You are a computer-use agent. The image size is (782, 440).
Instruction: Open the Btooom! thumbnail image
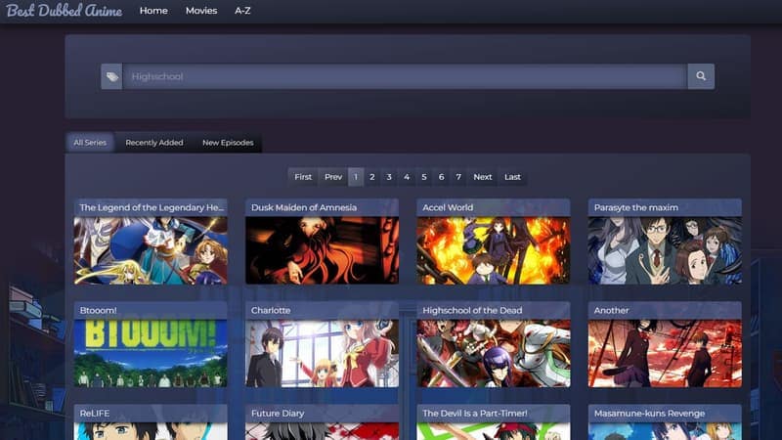coord(151,354)
